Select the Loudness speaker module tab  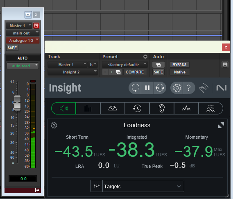63,108
